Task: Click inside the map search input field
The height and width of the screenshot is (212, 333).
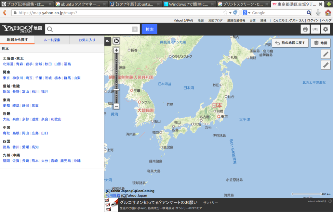Action: click(91, 29)
